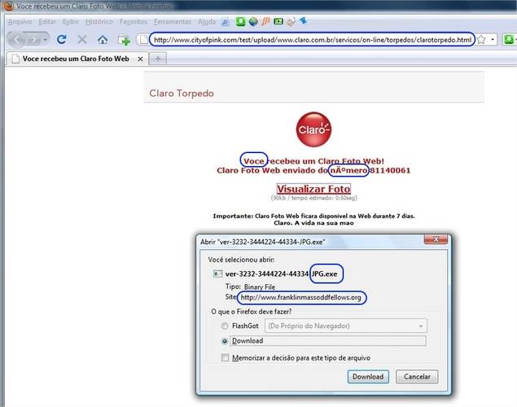Click the page identity icon beside the URL
This screenshot has width=517, height=407.
pos(143,40)
